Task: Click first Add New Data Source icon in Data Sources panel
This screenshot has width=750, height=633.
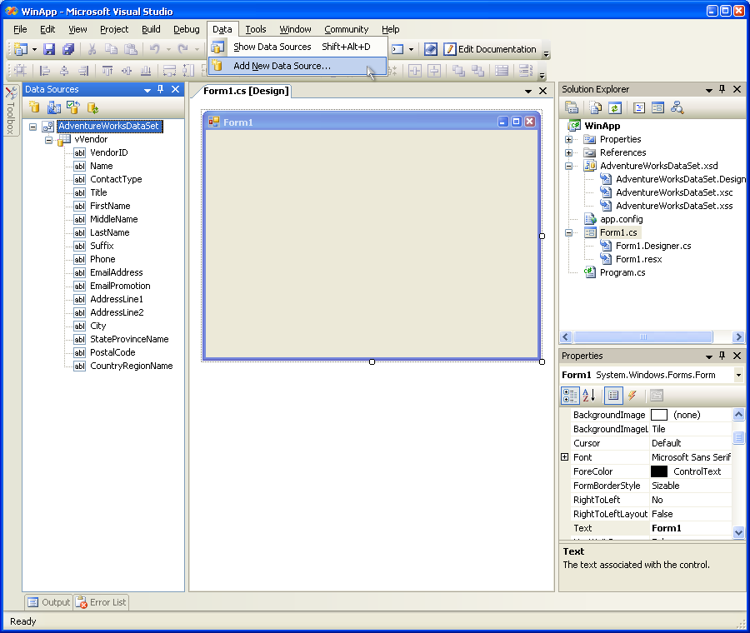Action: point(34,107)
